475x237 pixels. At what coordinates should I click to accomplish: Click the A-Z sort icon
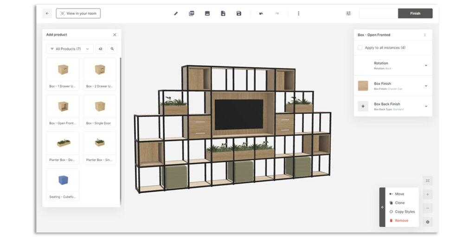(100, 49)
